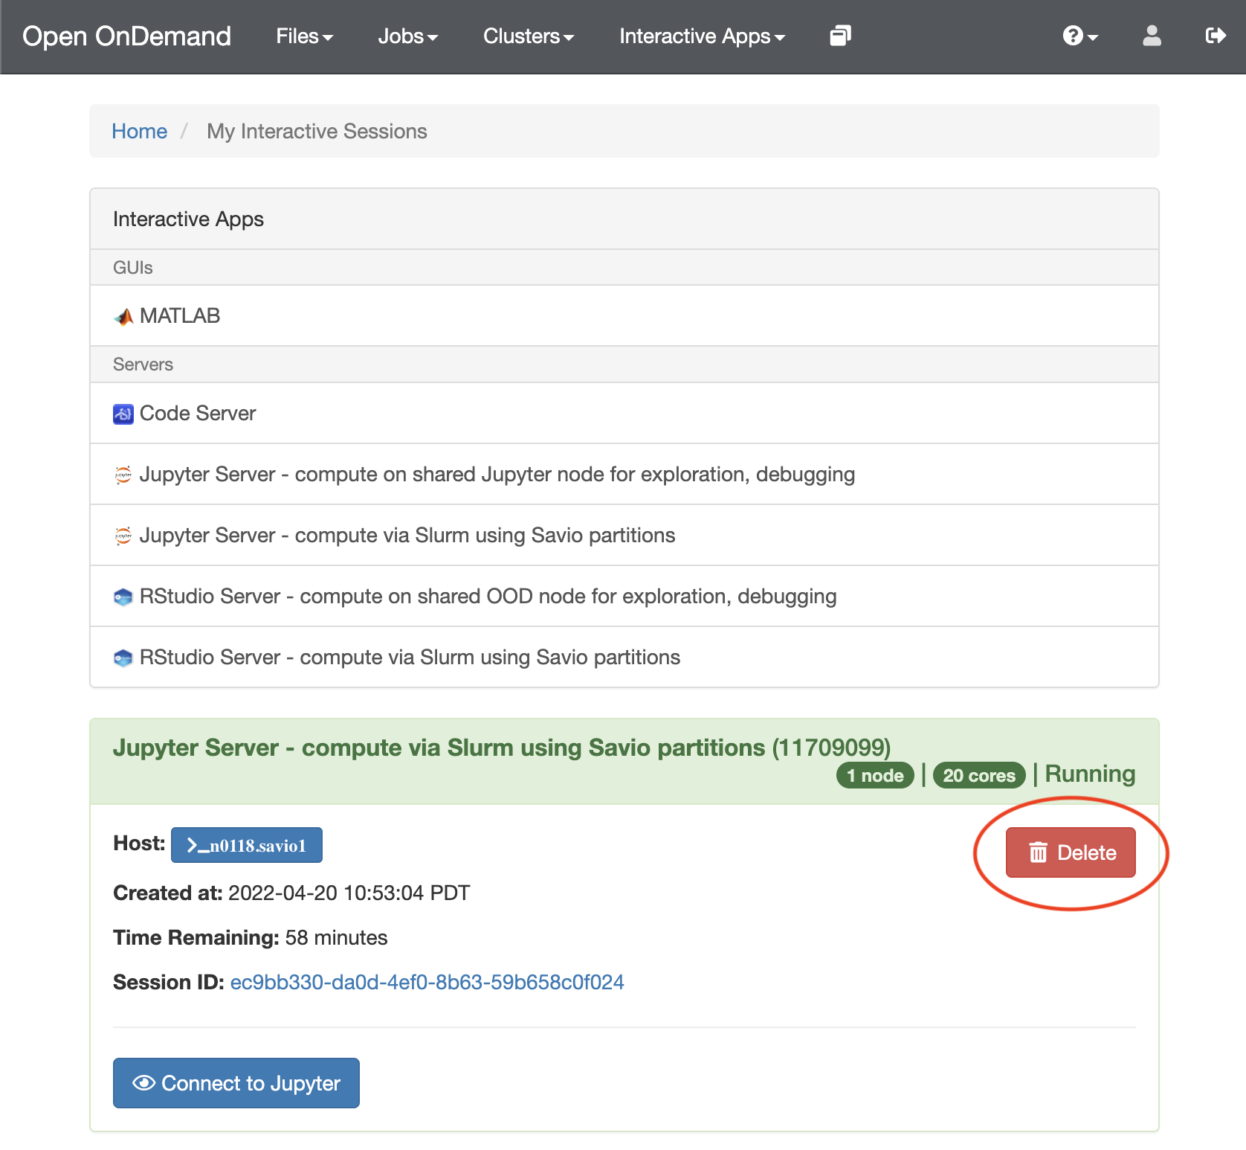Click the session title Jupyter Server (11709099)
Viewport: 1246px width, 1150px height.
tap(502, 748)
